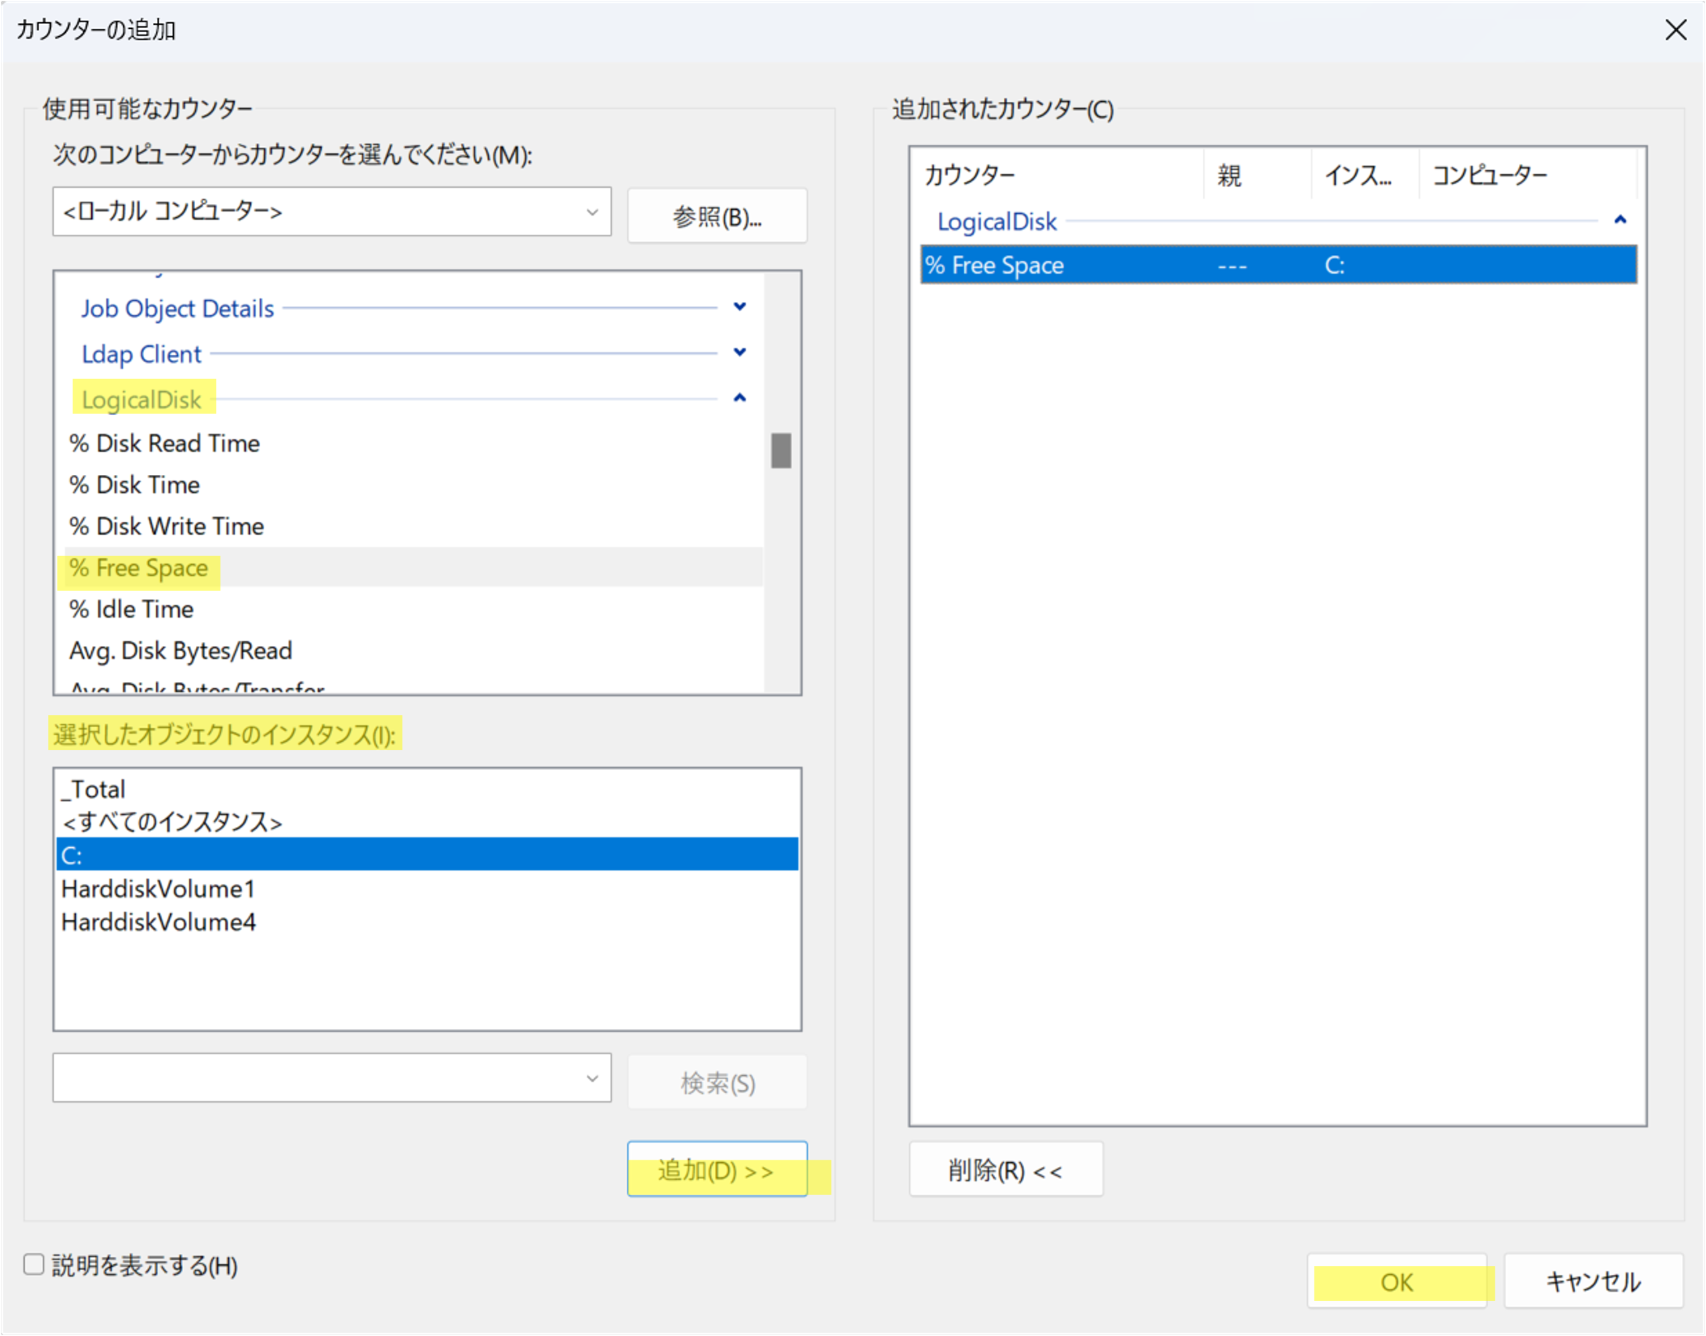Image resolution: width=1706 pixels, height=1336 pixels.
Task: Select LogicalDisk group label in added counters
Action: click(x=997, y=221)
